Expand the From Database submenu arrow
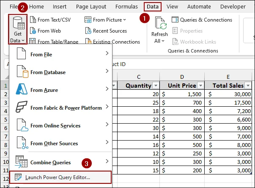This screenshot has width=255, height=188. (x=107, y=71)
